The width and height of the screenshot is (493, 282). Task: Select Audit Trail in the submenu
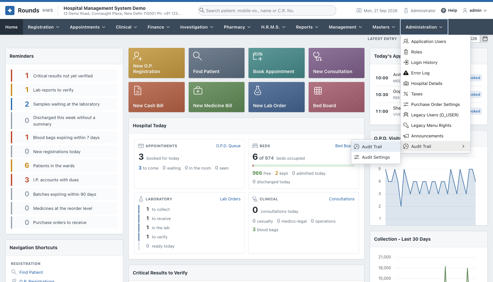(x=376, y=147)
